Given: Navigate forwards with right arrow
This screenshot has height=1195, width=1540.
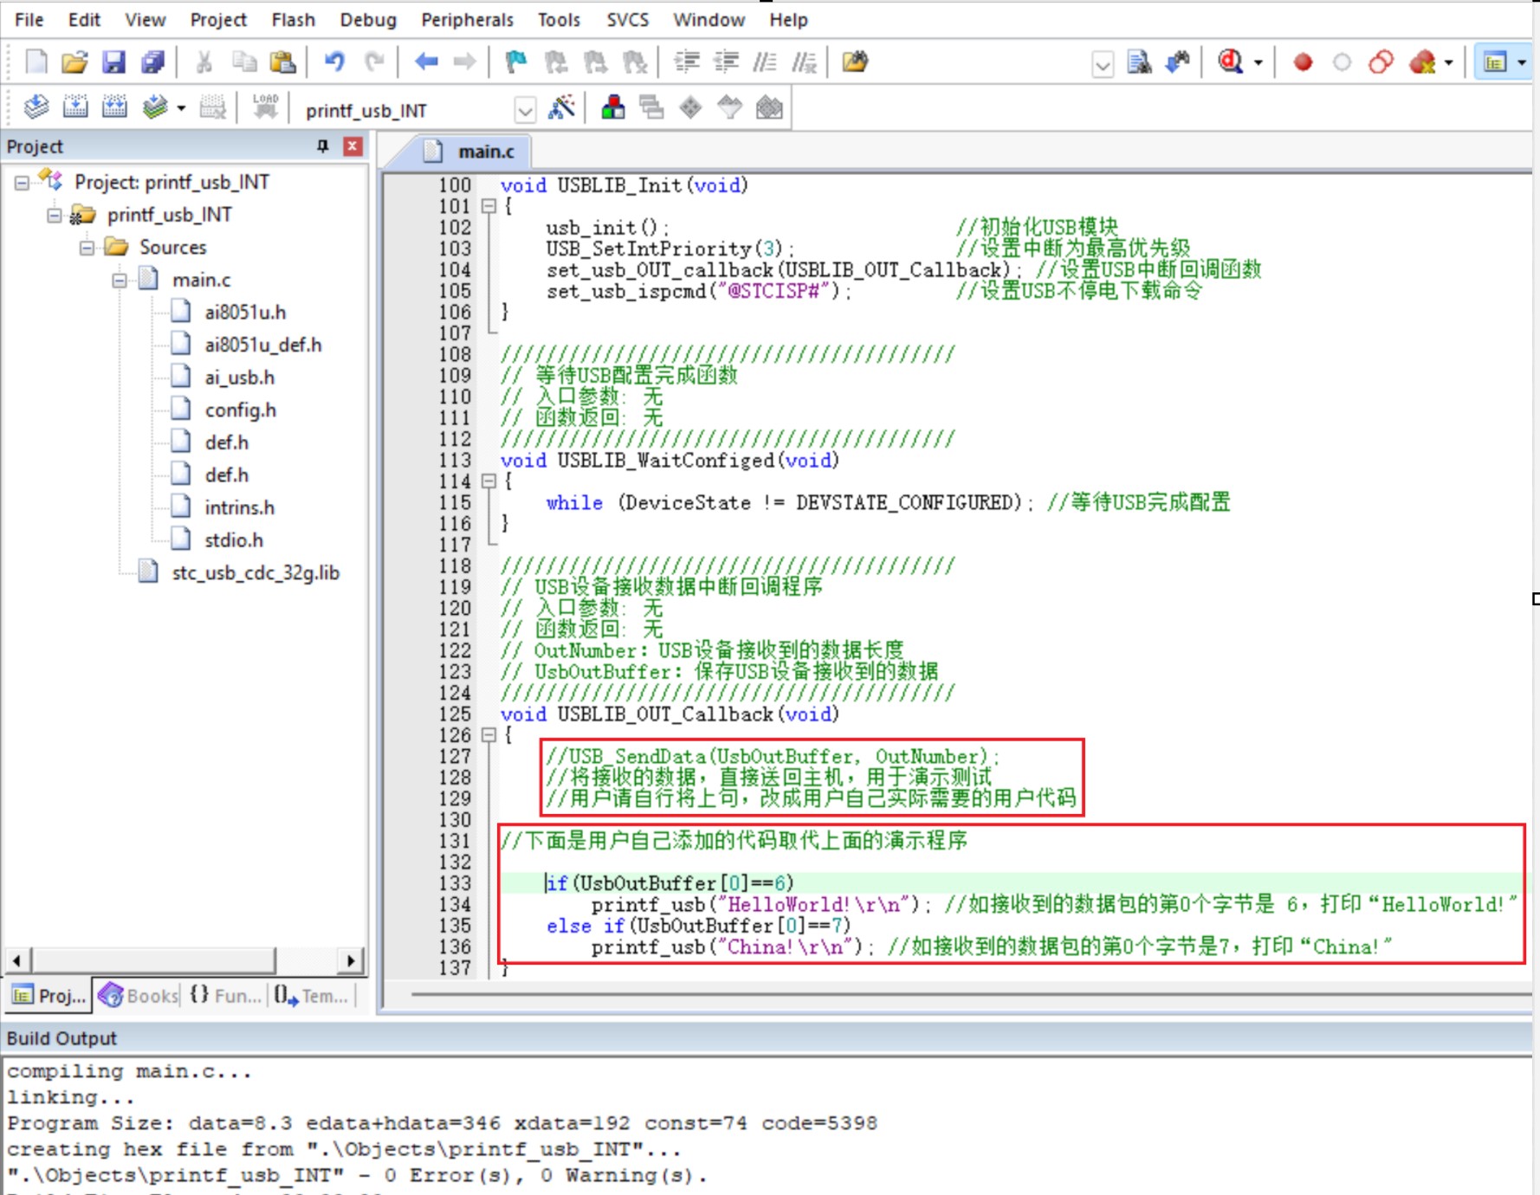Looking at the screenshot, I should point(465,62).
